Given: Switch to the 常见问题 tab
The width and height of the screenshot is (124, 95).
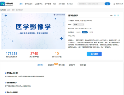Looking at the screenshot, I should point(83,65).
